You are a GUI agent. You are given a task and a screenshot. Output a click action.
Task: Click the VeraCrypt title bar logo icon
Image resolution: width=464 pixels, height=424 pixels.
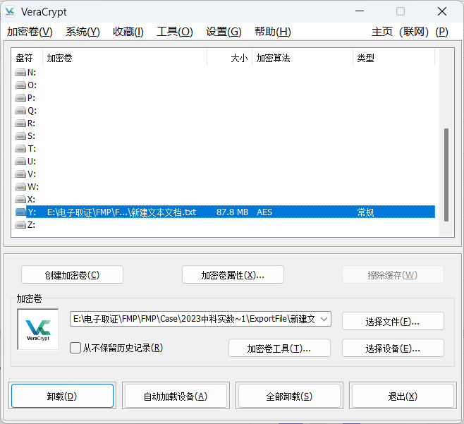(x=10, y=11)
